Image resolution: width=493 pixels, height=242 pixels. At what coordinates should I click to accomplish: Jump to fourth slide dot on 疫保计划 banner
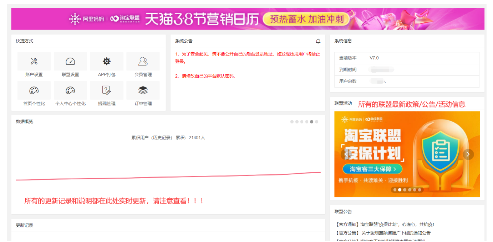pyautogui.click(x=410, y=190)
